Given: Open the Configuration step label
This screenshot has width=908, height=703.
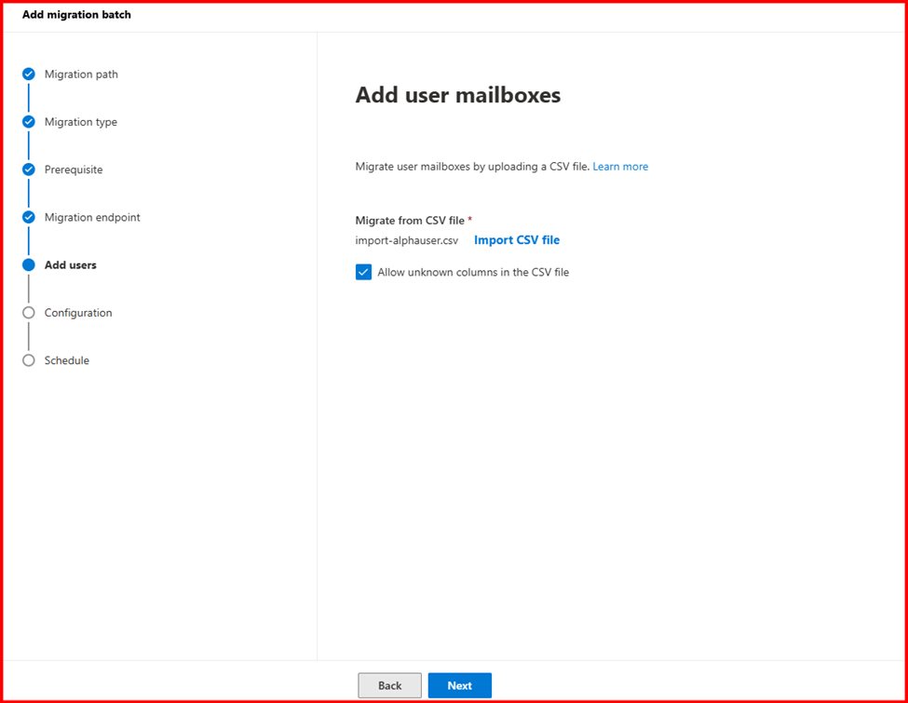Looking at the screenshot, I should 78,313.
